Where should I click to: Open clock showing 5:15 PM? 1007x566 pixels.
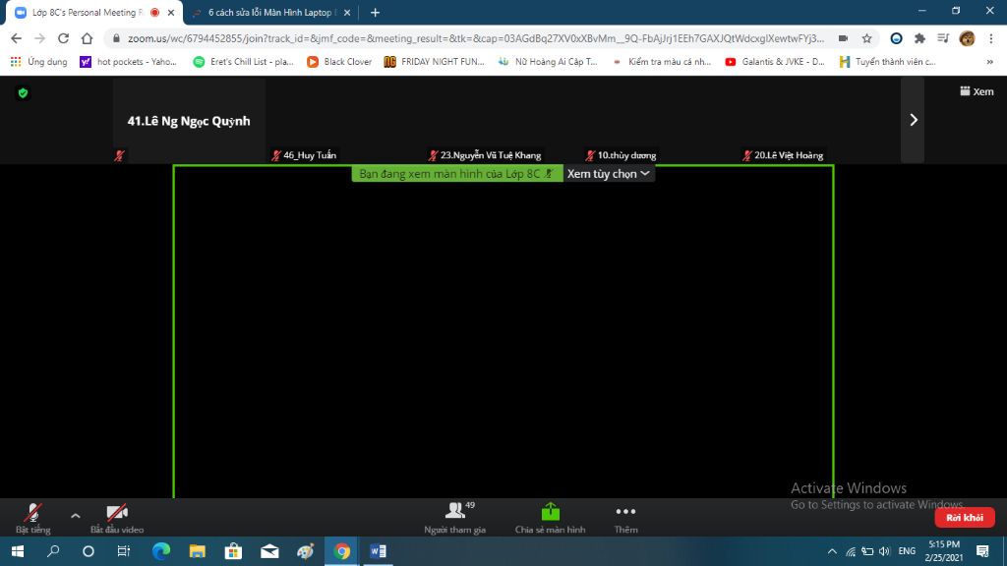[x=944, y=551]
